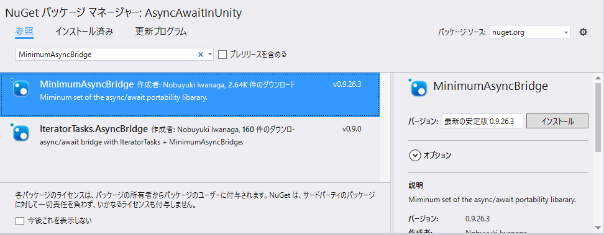Check '今後これを表示しない' checkbox
Image resolution: width=604 pixels, height=235 pixels.
(x=20, y=221)
